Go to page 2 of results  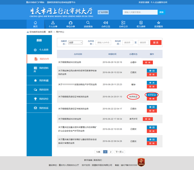tap(111, 152)
